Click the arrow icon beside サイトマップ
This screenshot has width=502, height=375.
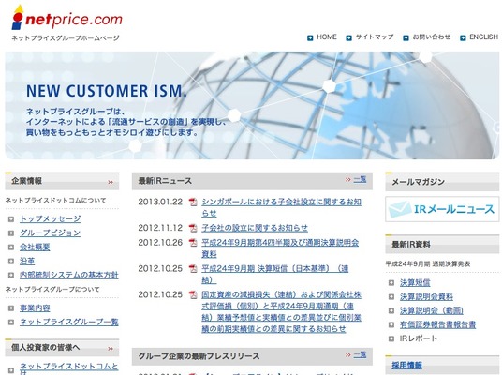point(349,37)
